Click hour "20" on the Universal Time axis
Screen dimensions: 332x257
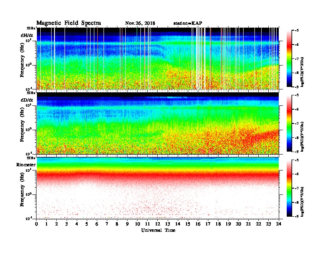(239, 224)
